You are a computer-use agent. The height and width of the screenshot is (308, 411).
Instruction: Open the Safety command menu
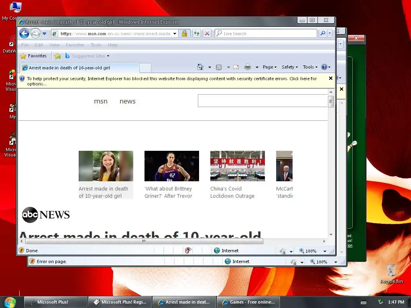coord(290,67)
